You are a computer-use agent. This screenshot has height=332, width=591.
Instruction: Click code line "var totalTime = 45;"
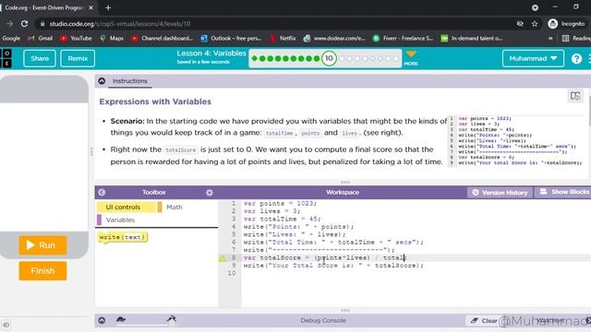(282, 219)
